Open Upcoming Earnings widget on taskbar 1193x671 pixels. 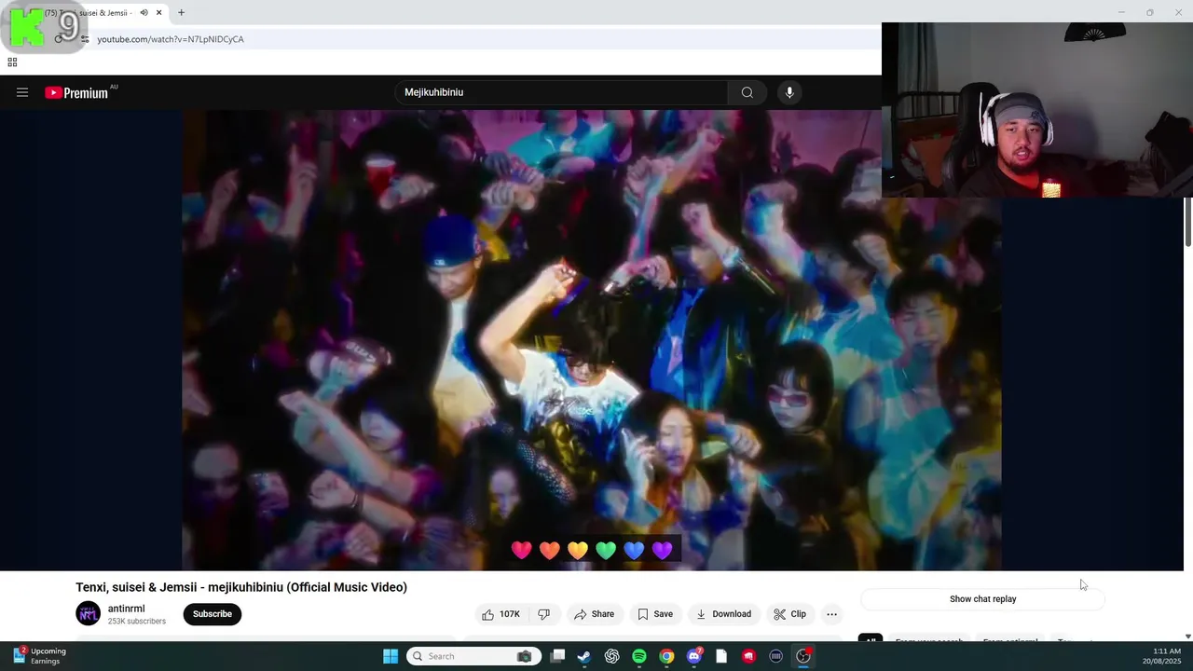39,656
